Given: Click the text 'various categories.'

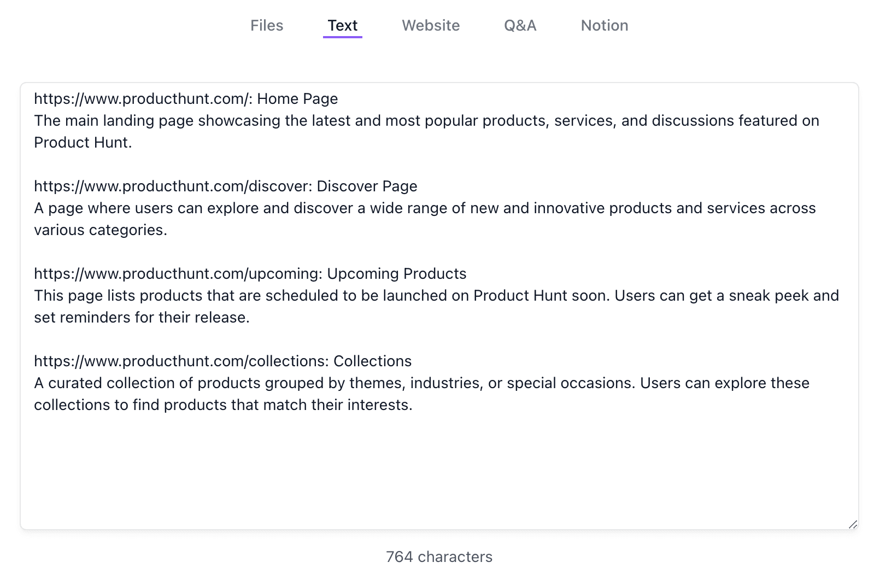Looking at the screenshot, I should pos(101,230).
